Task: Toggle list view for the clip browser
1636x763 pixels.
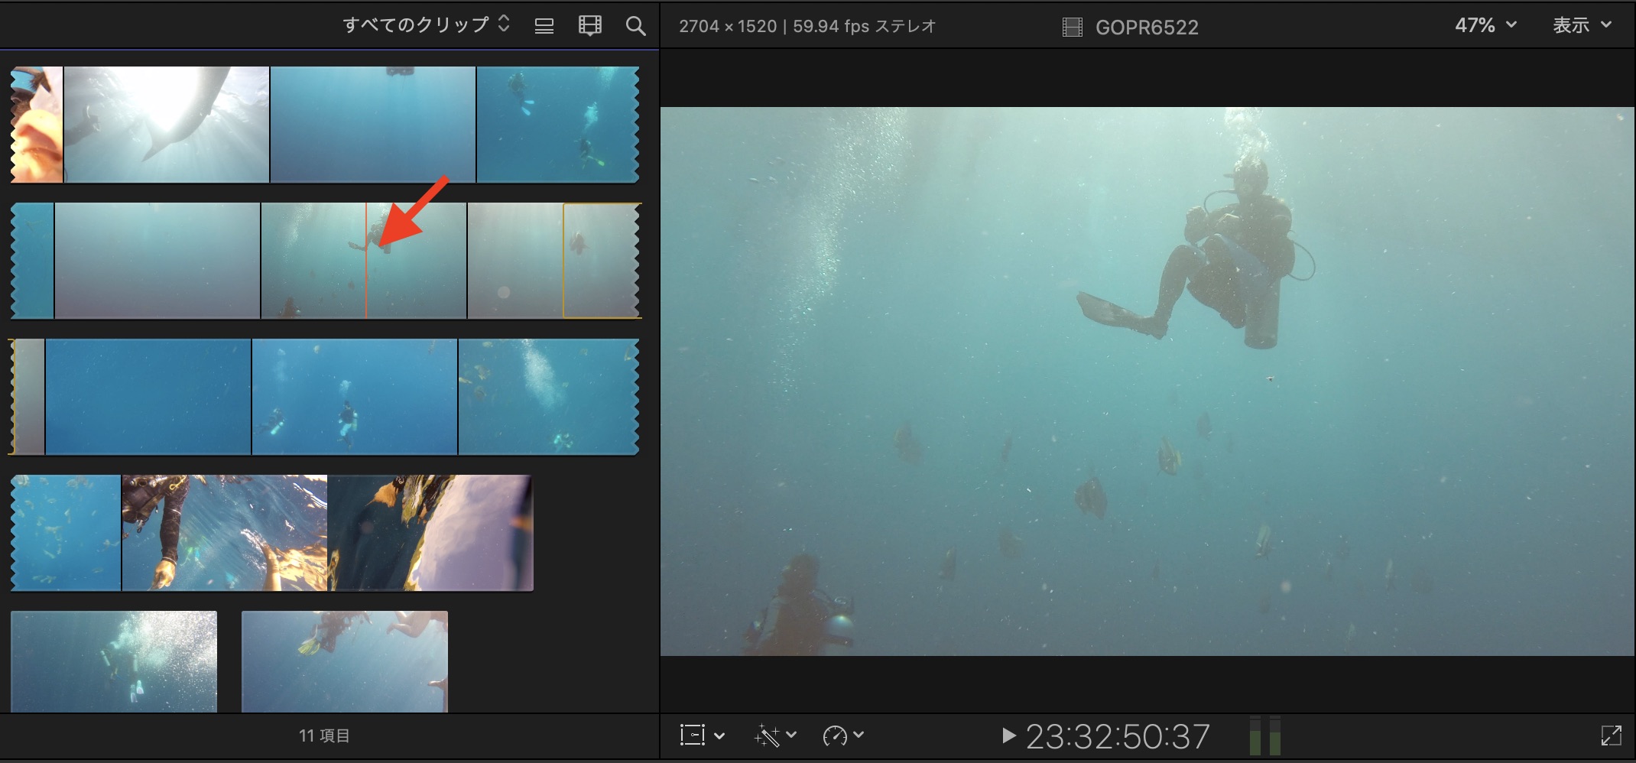Action: click(x=544, y=26)
